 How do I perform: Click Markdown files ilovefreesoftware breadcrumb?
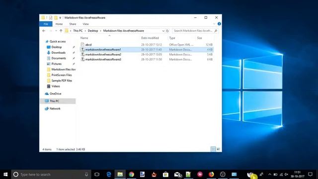click(124, 31)
